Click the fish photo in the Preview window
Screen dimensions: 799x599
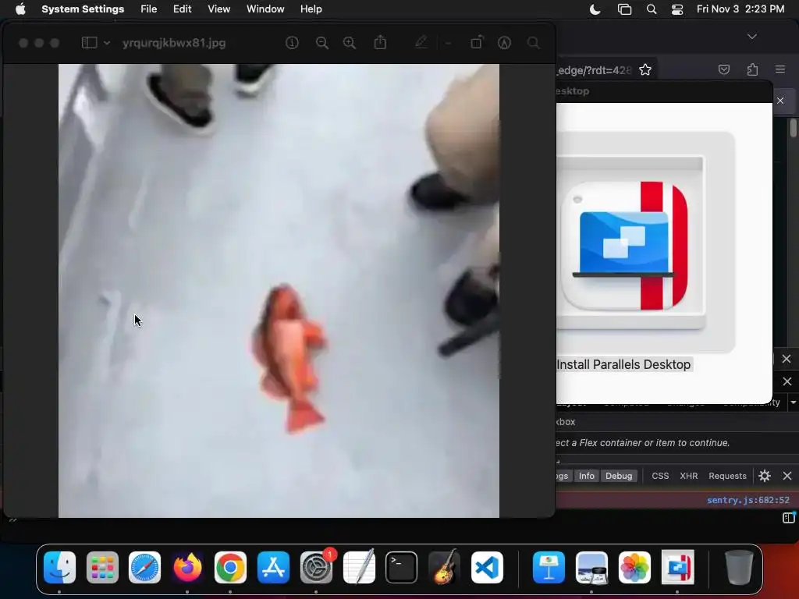[x=279, y=291]
